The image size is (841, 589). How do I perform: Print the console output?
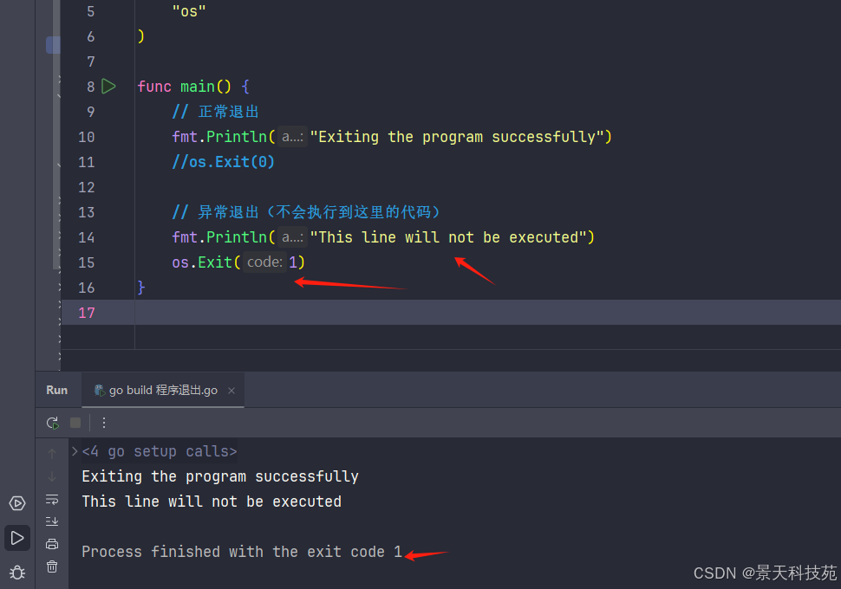(52, 544)
